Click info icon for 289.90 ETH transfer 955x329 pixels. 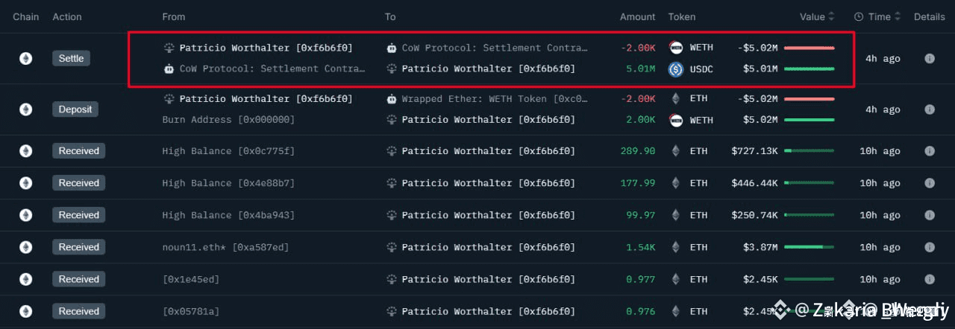click(929, 151)
